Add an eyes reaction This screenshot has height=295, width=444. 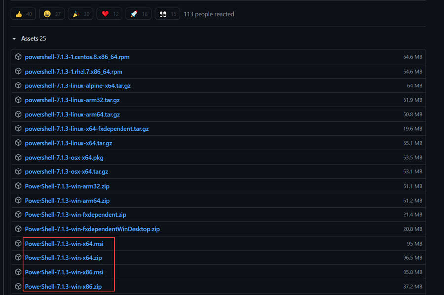[x=167, y=14]
